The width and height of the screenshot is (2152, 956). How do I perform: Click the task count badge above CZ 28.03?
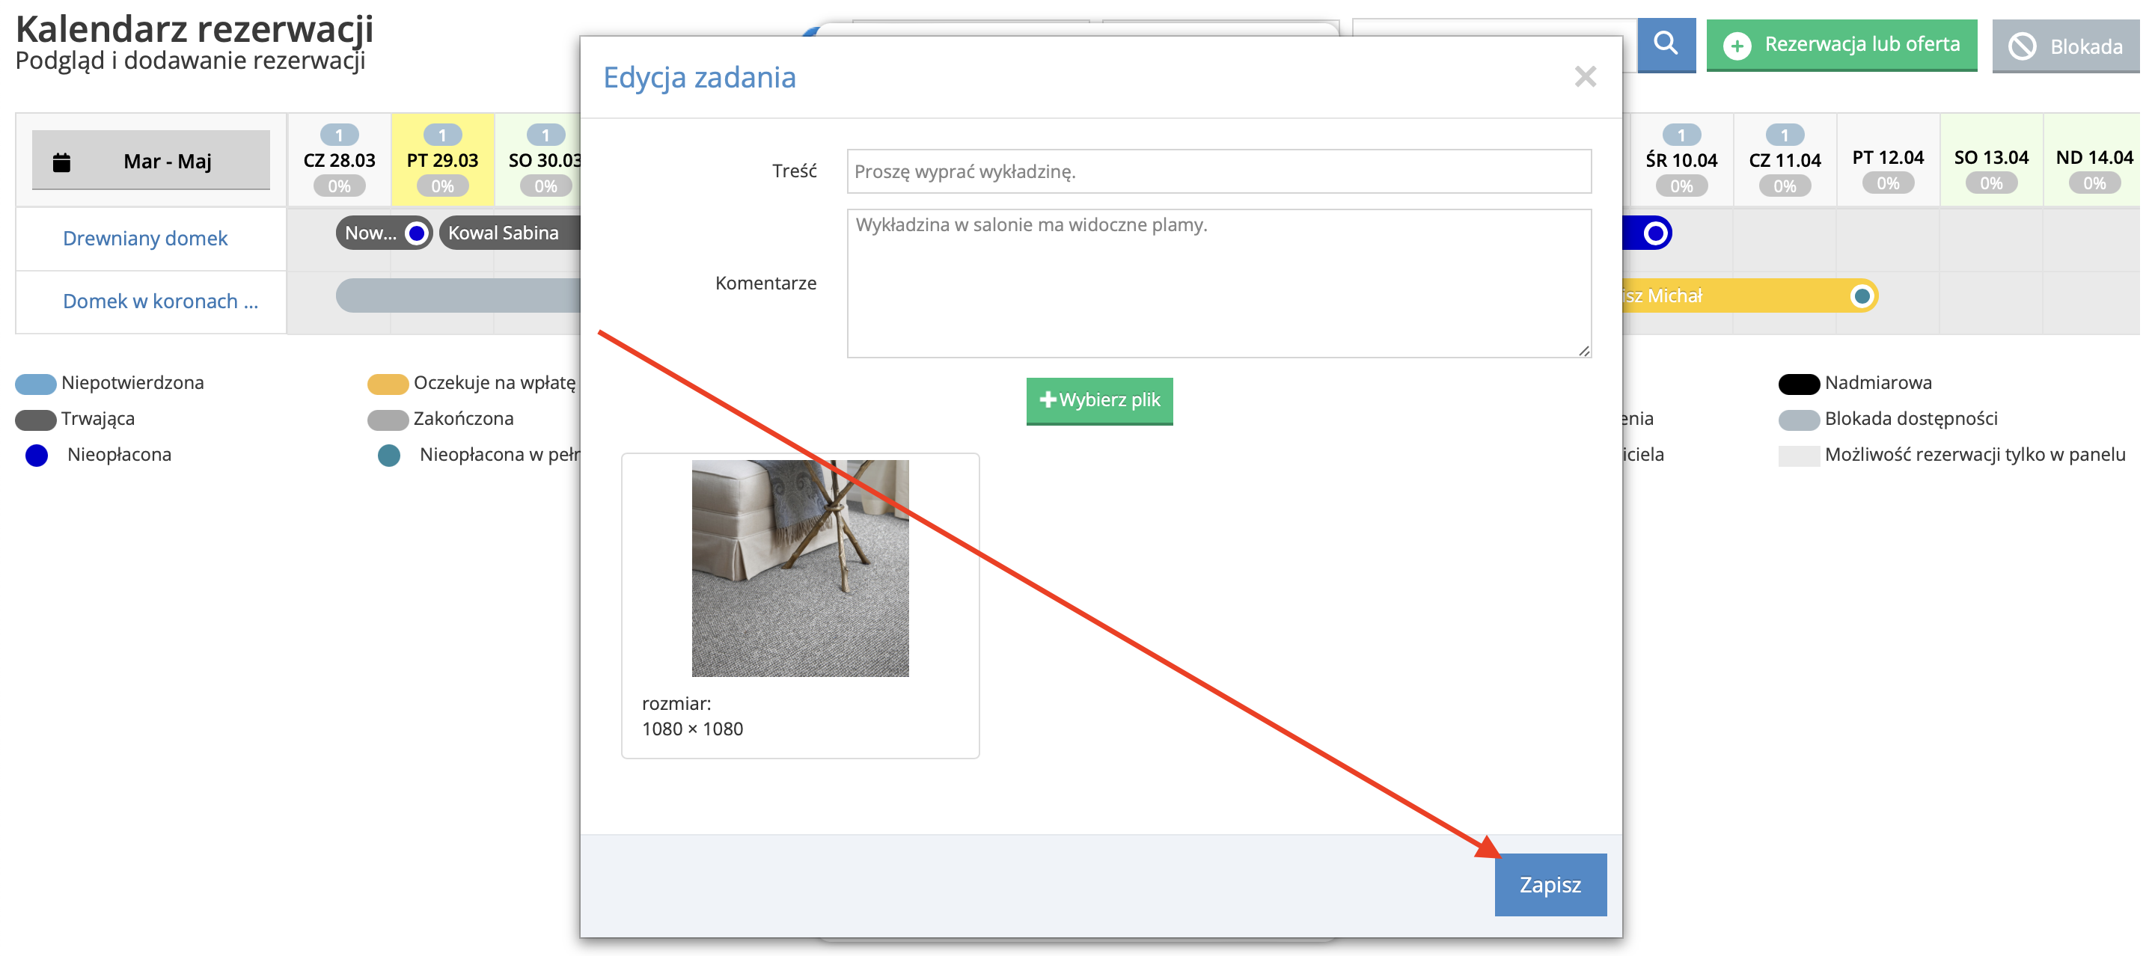(x=339, y=135)
